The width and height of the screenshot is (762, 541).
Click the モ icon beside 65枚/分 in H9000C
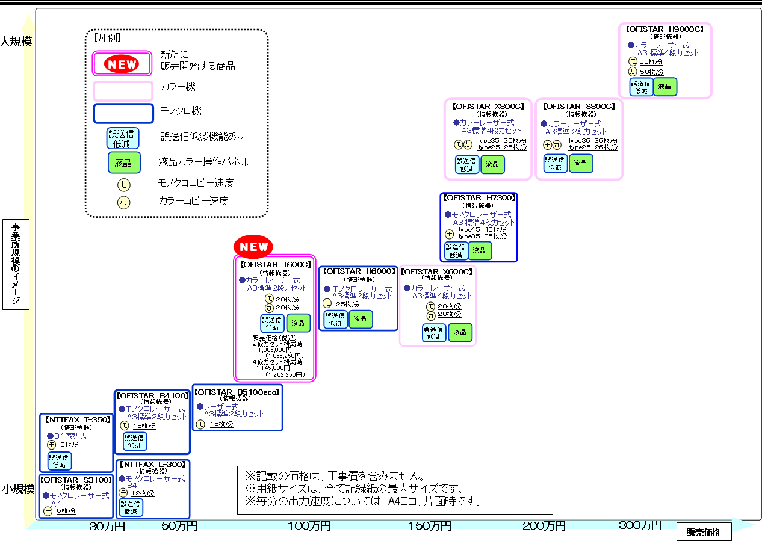coord(633,62)
